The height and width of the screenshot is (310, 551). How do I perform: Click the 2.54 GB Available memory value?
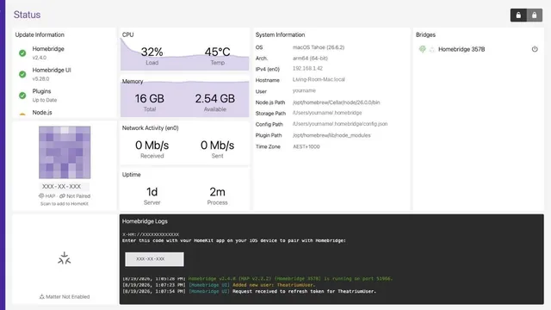pyautogui.click(x=215, y=98)
